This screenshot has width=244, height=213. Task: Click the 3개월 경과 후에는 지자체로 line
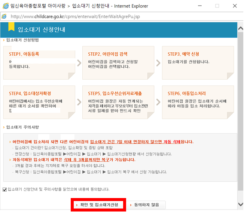click(60, 166)
